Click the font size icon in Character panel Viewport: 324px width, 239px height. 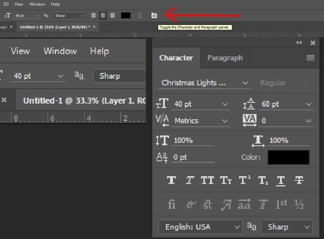(162, 104)
